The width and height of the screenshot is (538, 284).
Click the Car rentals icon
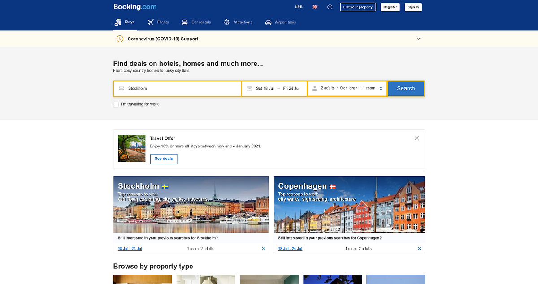(184, 22)
